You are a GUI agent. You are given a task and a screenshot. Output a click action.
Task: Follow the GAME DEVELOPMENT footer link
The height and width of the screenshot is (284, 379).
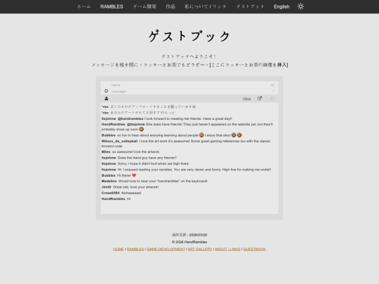(x=166, y=249)
